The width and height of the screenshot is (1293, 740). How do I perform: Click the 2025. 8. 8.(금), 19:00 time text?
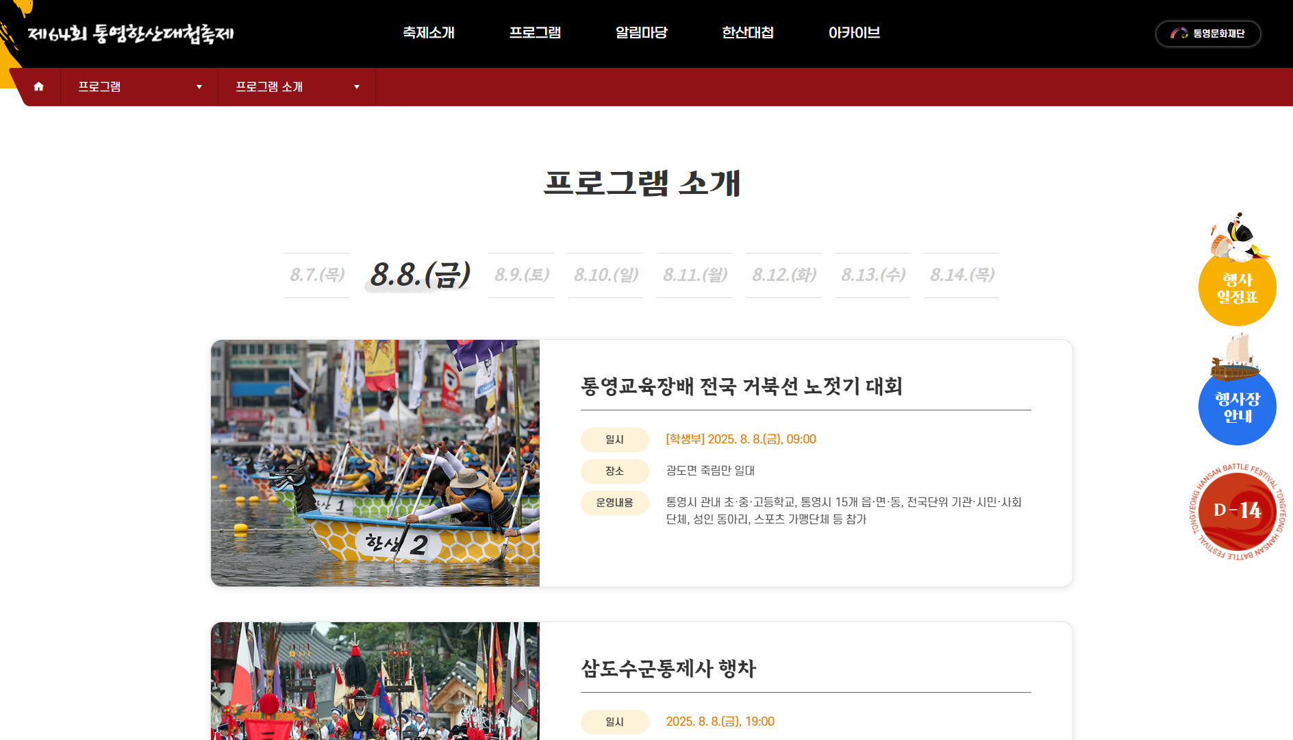[720, 721]
